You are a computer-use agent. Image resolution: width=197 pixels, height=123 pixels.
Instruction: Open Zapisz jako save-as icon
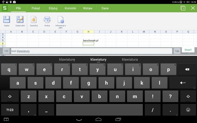(20, 19)
